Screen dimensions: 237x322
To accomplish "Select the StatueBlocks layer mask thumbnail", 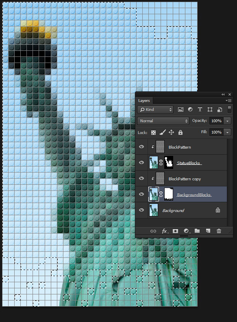I will [x=169, y=162].
